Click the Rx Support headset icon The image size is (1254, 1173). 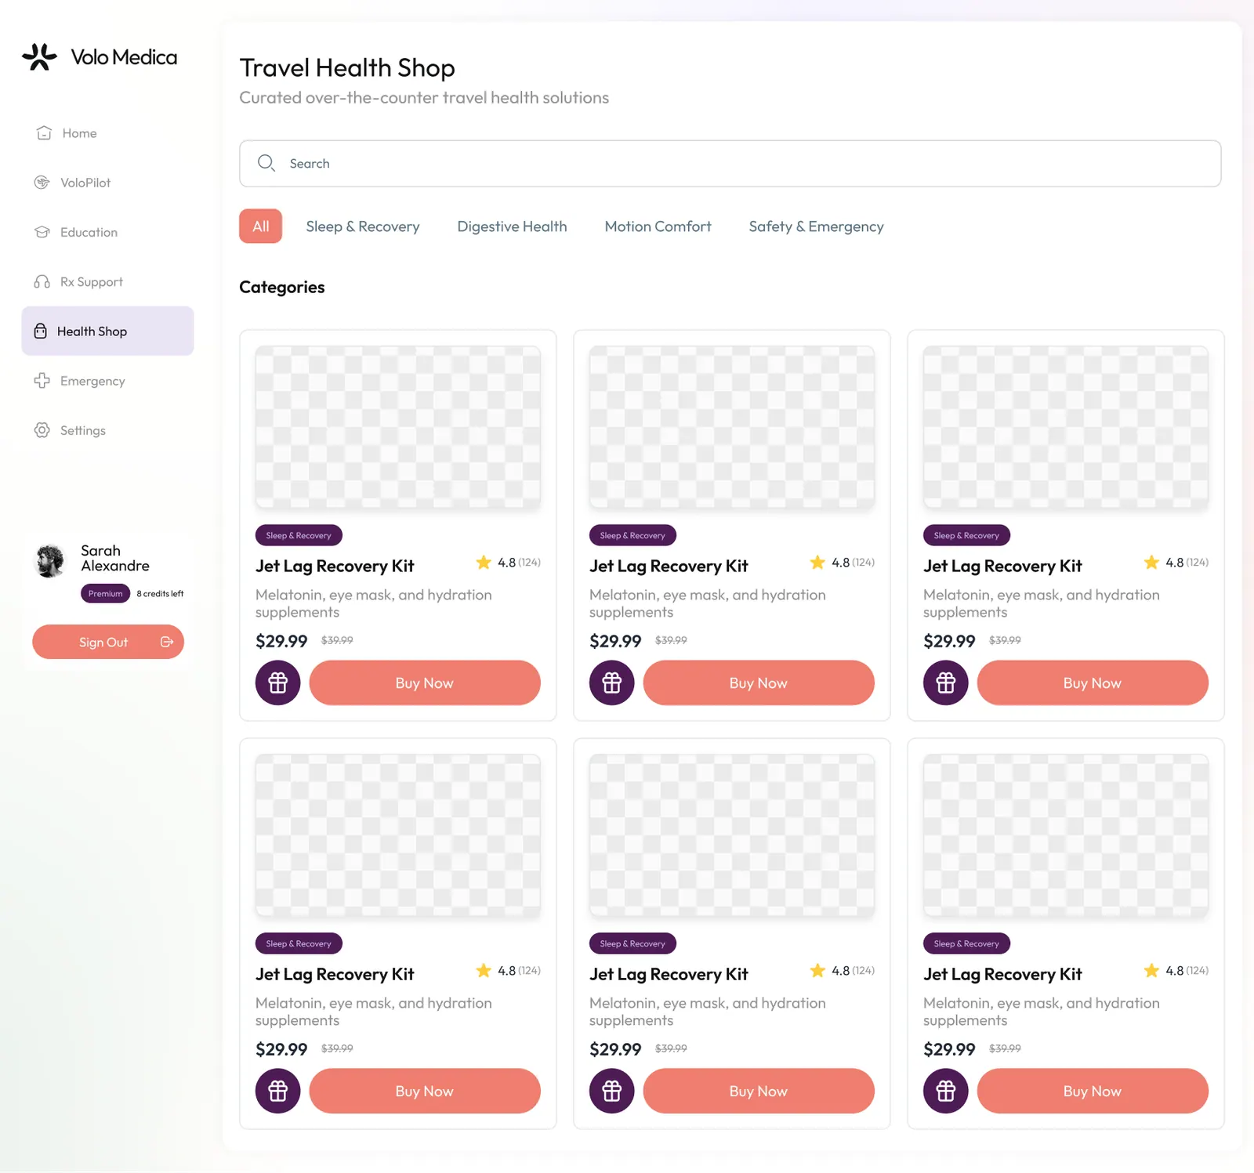[x=42, y=281]
